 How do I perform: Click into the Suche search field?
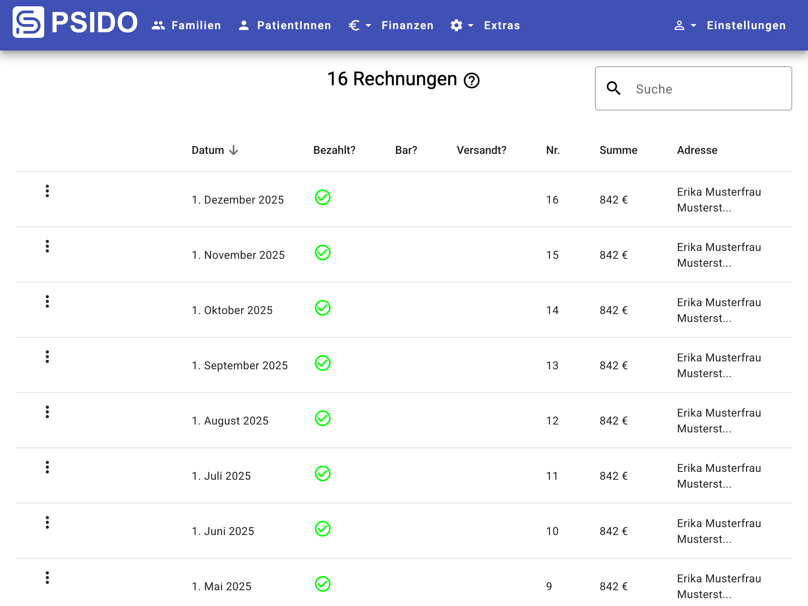[693, 88]
